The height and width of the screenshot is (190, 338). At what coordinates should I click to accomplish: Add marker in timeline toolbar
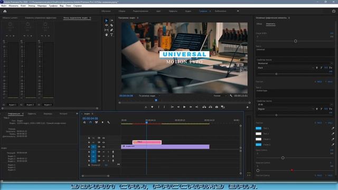click(102, 122)
